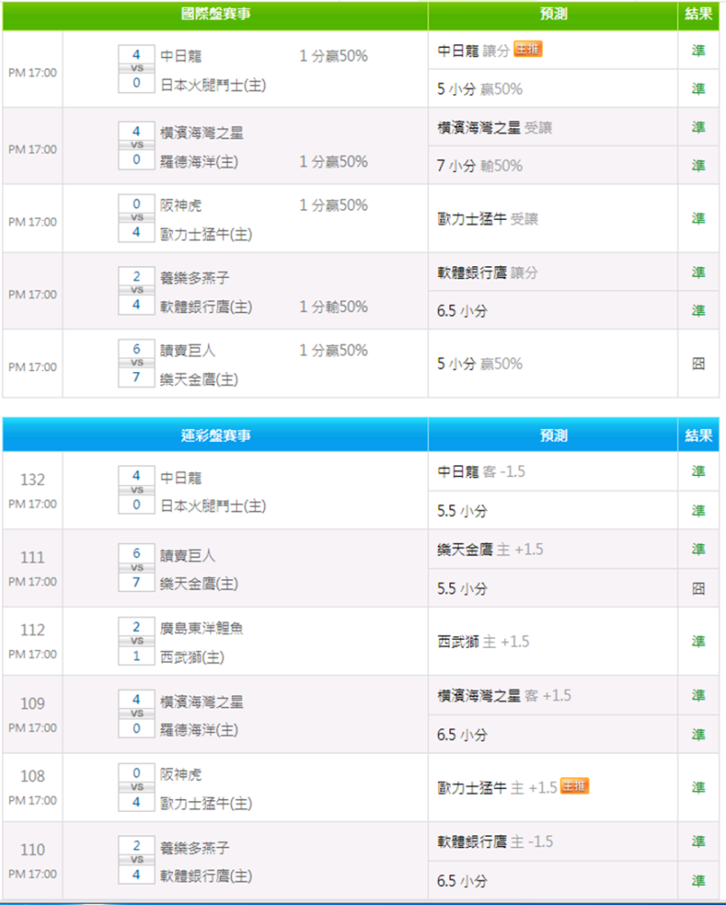The height and width of the screenshot is (905, 726).
Task: Select 1 分贏50% beside 讀賣巨人
Action: [x=333, y=350]
